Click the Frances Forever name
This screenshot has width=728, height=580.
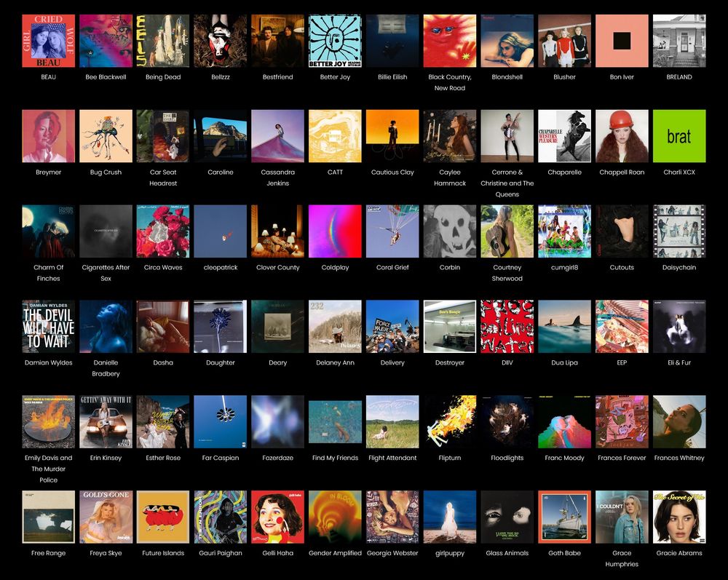tap(622, 458)
